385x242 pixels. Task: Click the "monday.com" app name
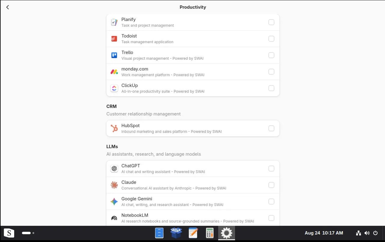point(135,69)
